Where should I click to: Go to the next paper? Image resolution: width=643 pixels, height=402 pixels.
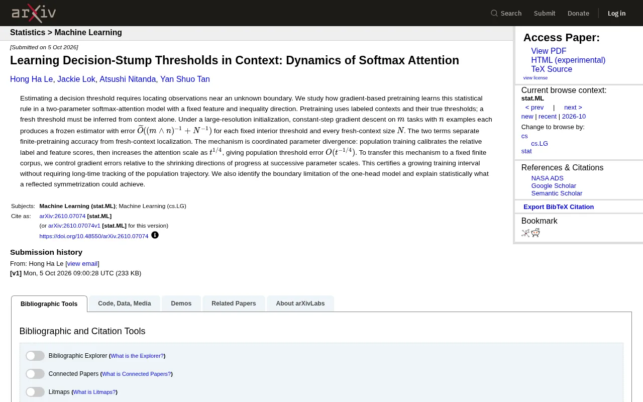coord(573,108)
